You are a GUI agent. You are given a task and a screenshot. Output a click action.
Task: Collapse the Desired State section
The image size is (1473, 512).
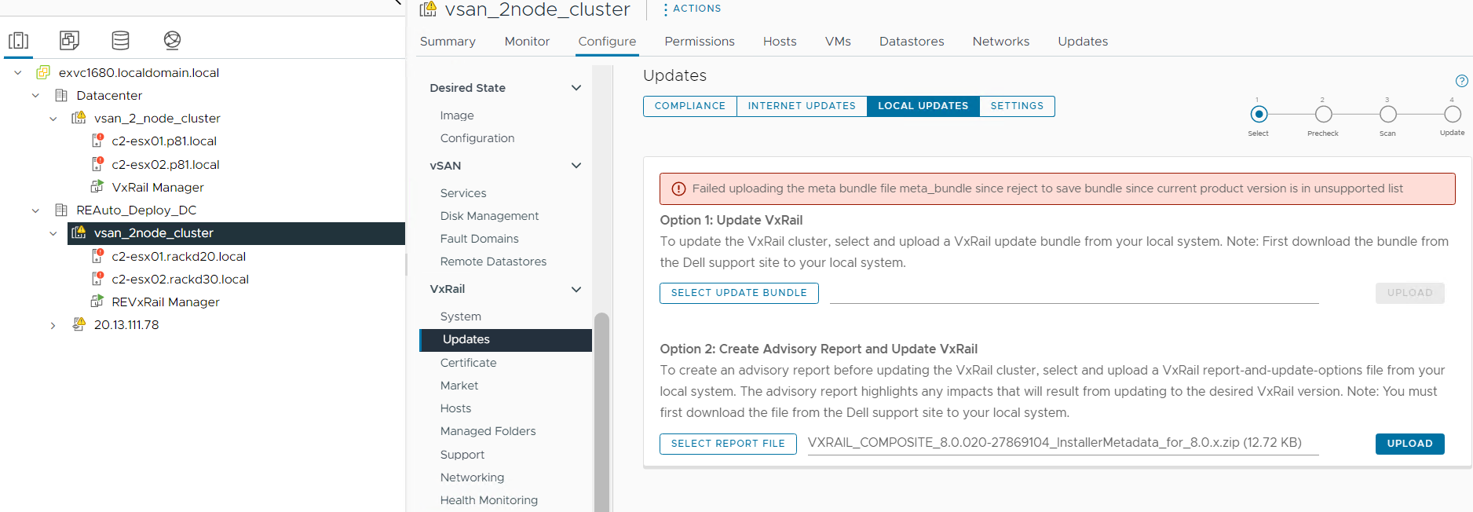(576, 88)
